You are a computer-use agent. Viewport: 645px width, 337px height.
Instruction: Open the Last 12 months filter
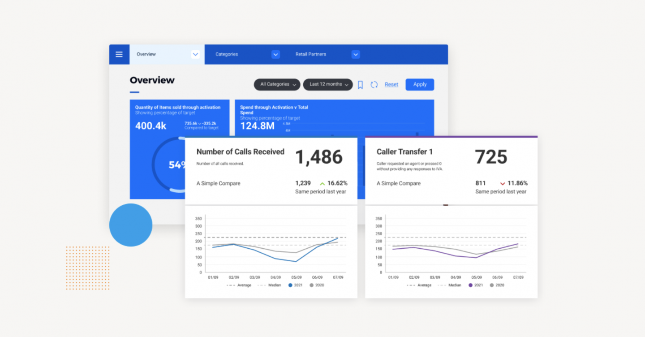point(328,84)
